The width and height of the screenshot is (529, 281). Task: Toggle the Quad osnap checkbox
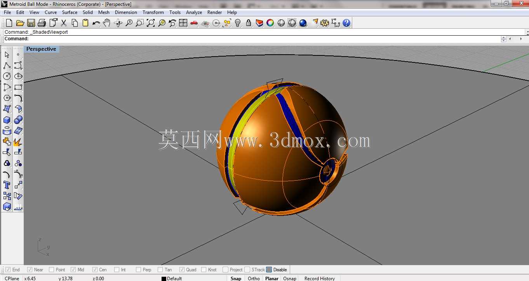[x=182, y=270]
